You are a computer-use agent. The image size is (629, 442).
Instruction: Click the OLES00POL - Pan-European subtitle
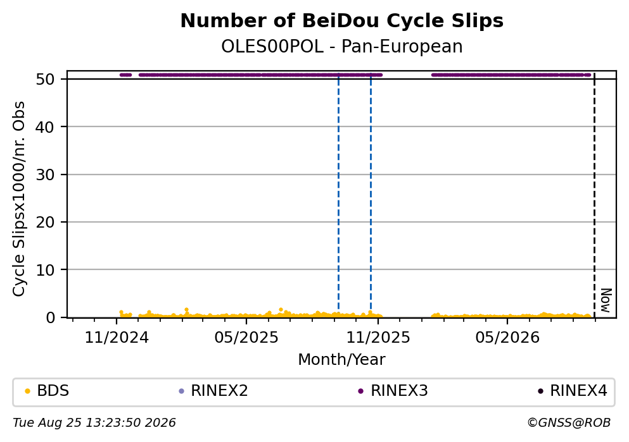(x=342, y=46)
